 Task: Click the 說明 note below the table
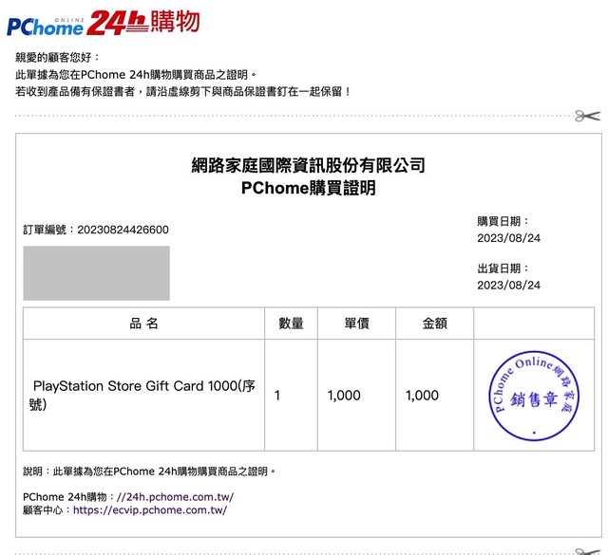(150, 471)
